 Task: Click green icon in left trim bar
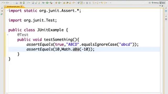tap(2, 14)
